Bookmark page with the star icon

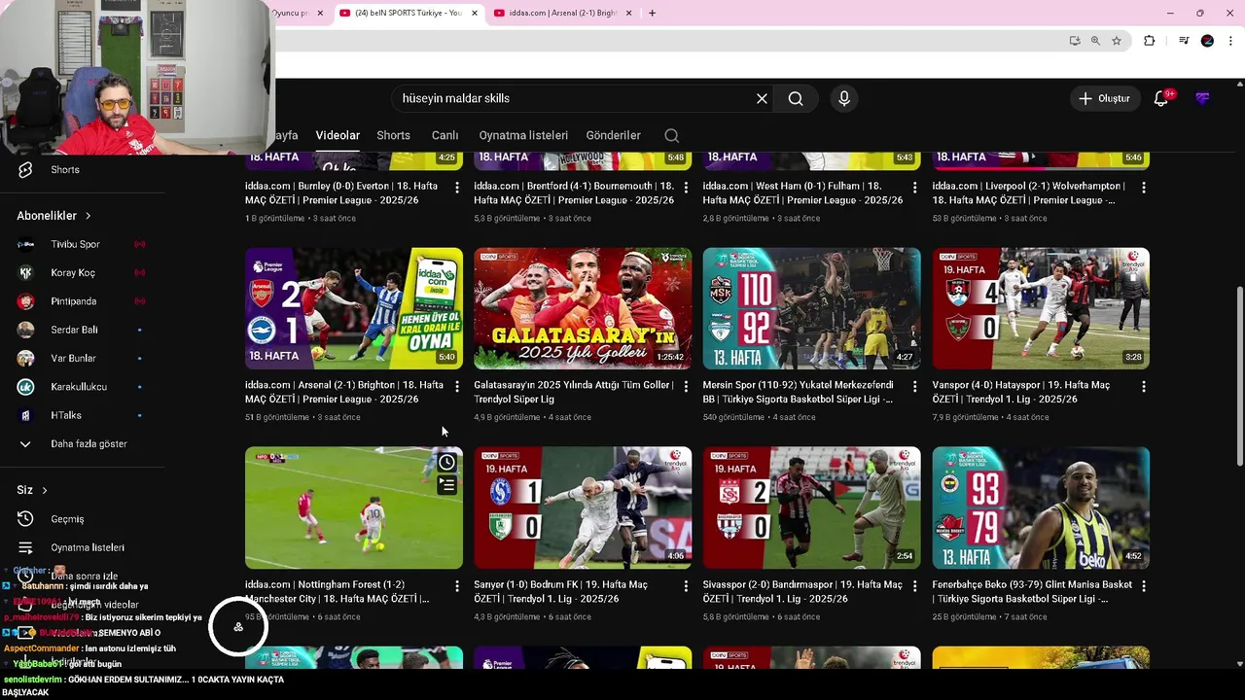click(1117, 41)
